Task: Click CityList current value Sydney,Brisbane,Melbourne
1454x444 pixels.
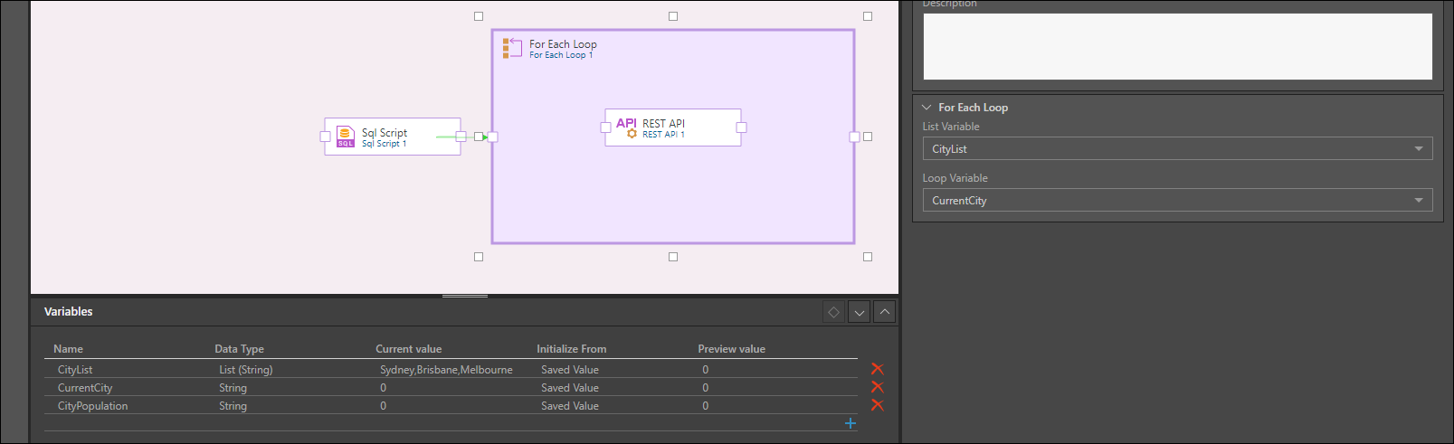Action: tap(446, 370)
